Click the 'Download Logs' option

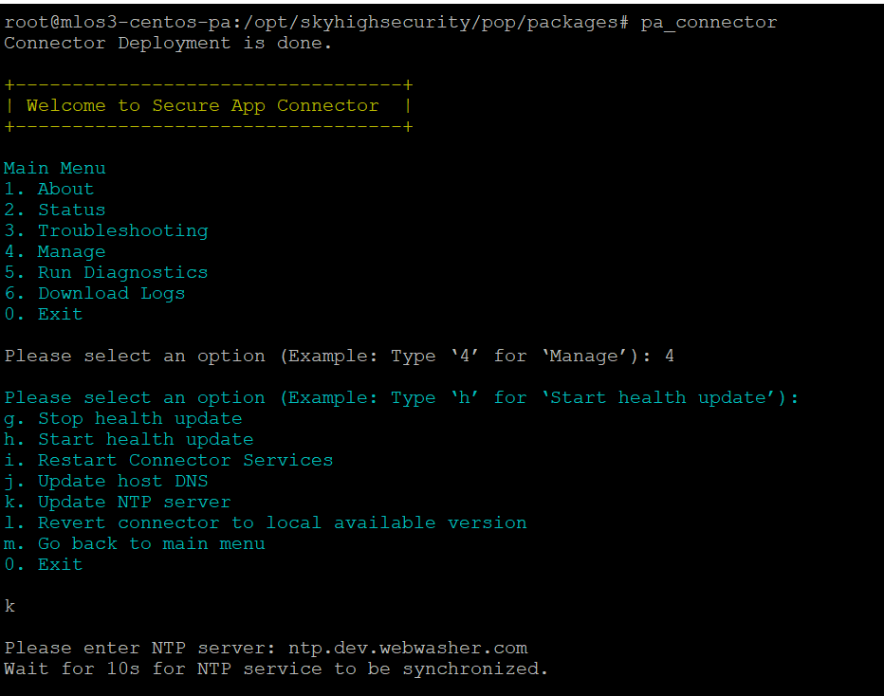(94, 293)
